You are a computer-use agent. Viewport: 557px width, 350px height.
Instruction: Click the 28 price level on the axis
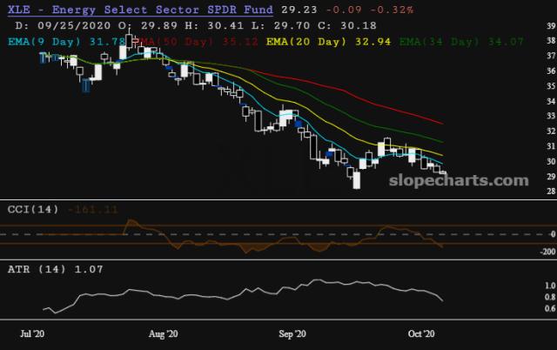pyautogui.click(x=551, y=192)
